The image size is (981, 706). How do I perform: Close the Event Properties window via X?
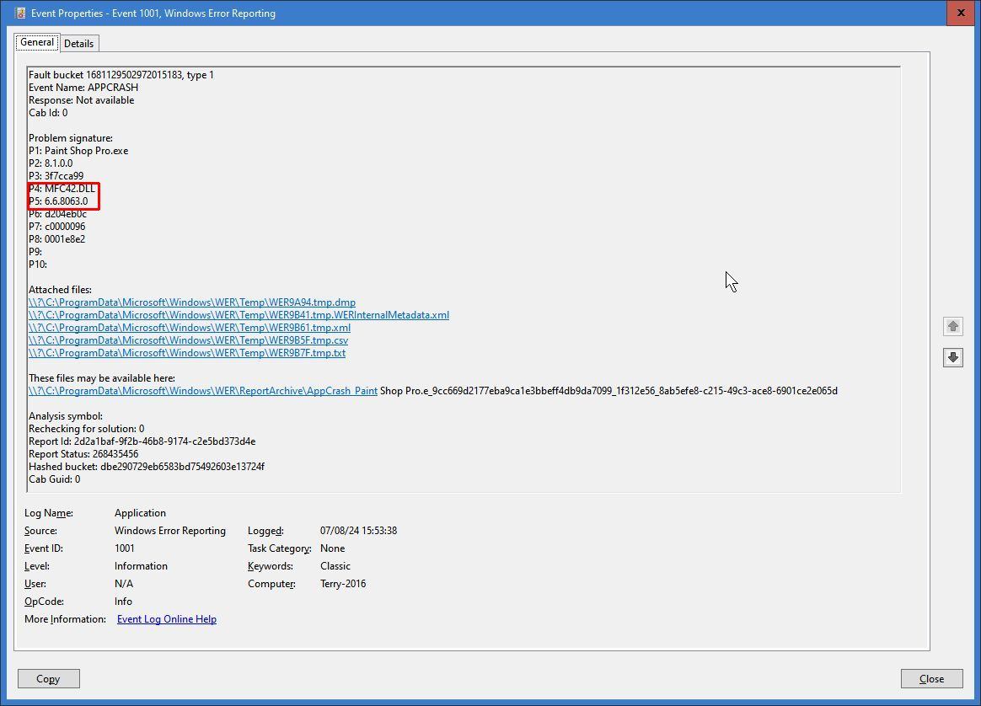pos(961,13)
